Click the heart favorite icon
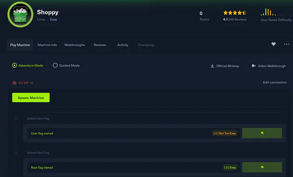The height and width of the screenshot is (177, 293). [x=273, y=44]
